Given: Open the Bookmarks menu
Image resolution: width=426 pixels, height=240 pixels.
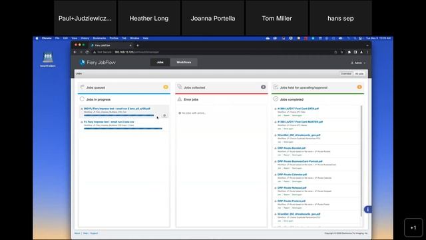Looking at the screenshot, I should [x=99, y=39].
